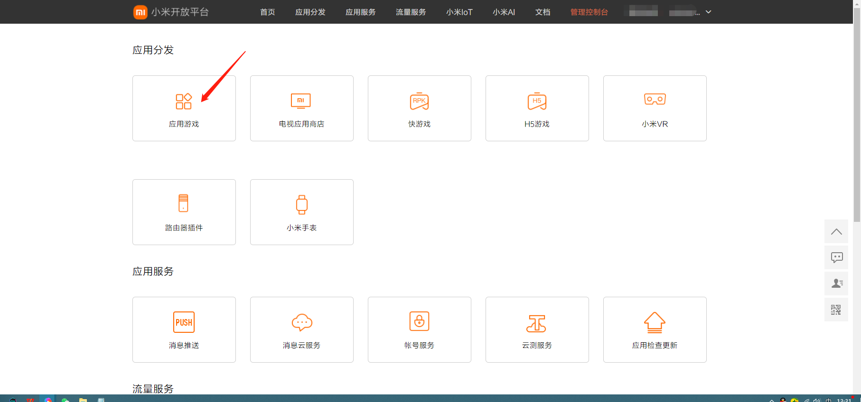
Task: Open the 云测服务 icon
Action: click(x=536, y=323)
